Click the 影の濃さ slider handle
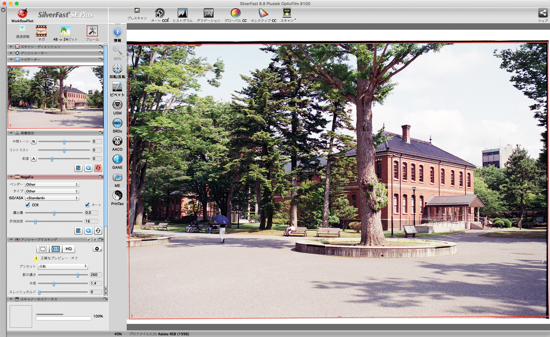The height and width of the screenshot is (337, 550). 77,275
